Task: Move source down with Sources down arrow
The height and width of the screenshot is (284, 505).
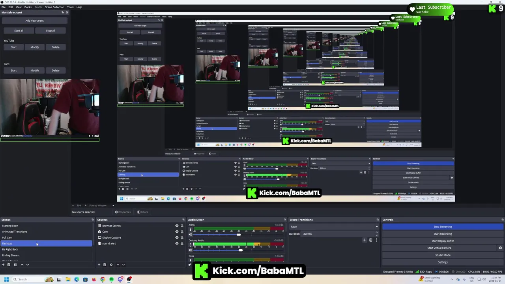Action: (123, 265)
